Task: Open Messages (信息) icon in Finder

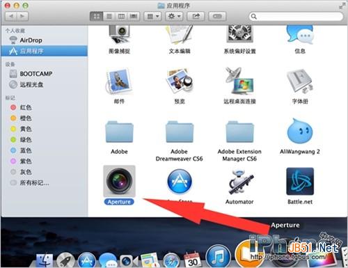Action: [300, 35]
